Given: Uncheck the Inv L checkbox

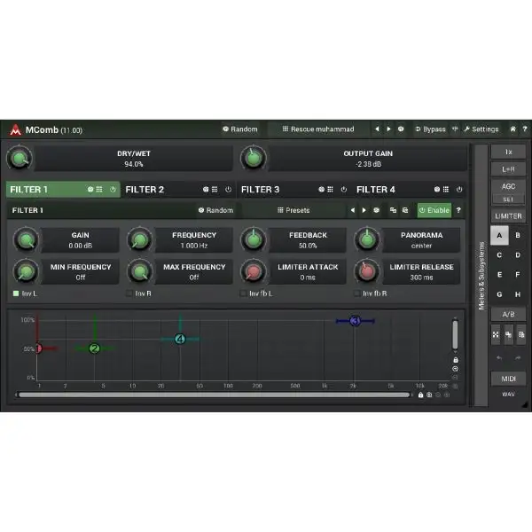Looking at the screenshot, I should (x=16, y=293).
